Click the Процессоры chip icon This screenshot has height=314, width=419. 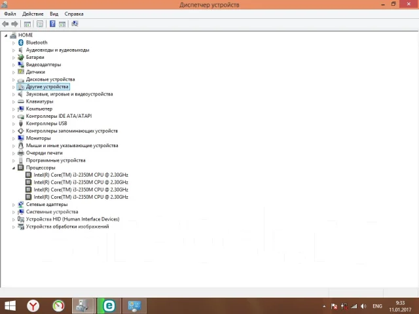click(21, 167)
